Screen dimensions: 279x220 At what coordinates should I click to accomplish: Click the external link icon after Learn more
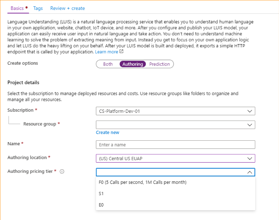click(x=121, y=52)
